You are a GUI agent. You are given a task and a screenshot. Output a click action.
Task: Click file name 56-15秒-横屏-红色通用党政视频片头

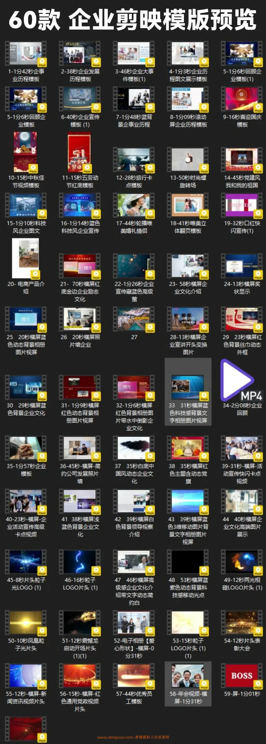[x=80, y=701]
